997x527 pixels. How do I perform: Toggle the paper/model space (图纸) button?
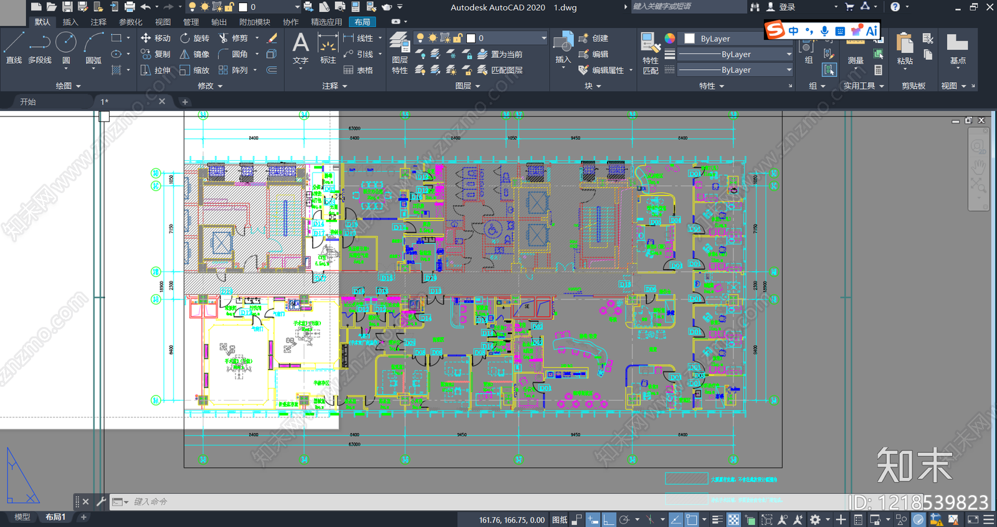pos(560,520)
